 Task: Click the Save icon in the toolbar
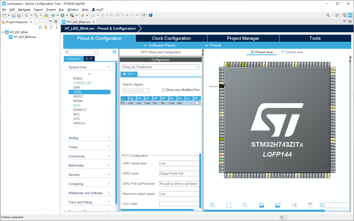(13, 15)
